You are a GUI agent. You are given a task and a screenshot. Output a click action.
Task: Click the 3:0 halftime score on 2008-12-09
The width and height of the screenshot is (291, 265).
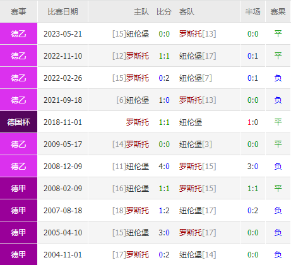(x=252, y=167)
